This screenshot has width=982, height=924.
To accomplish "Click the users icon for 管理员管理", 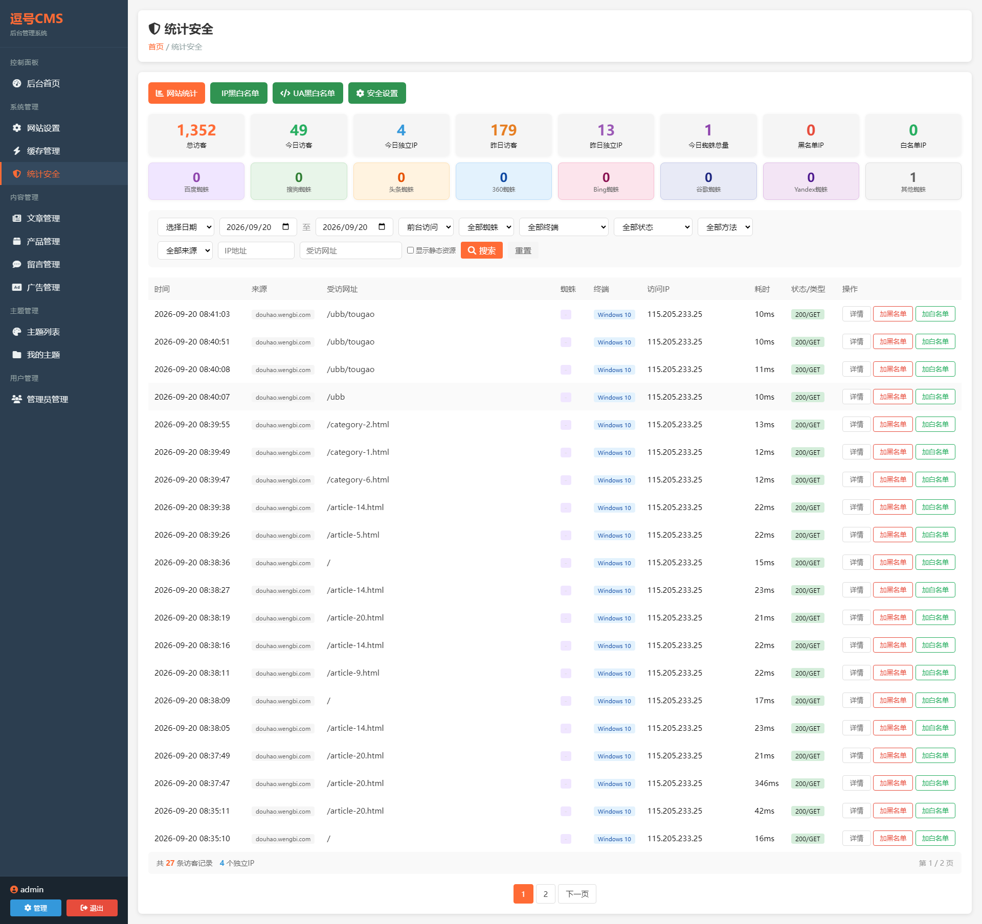I will pos(17,399).
